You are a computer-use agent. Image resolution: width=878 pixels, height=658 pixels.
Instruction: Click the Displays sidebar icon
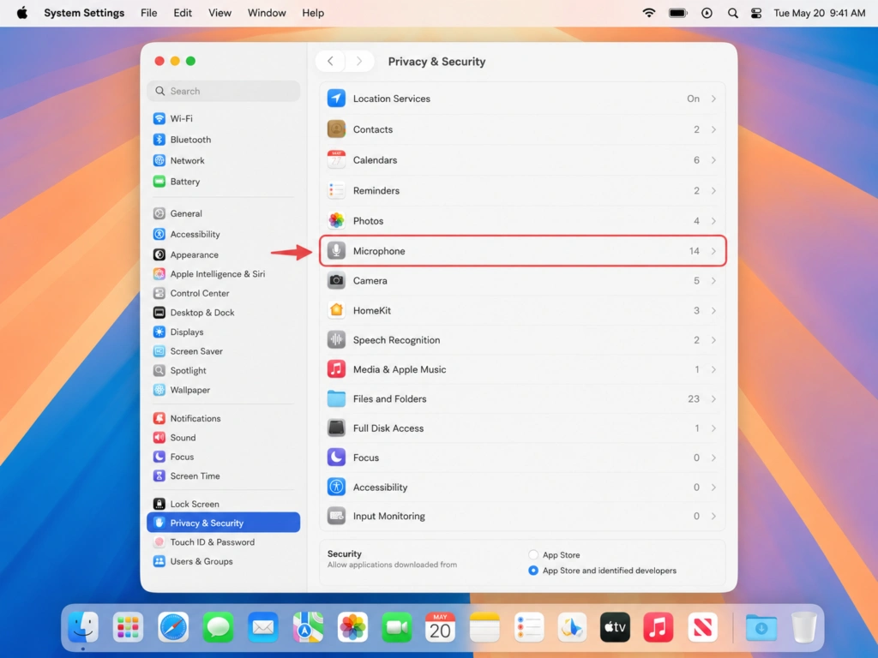(159, 332)
